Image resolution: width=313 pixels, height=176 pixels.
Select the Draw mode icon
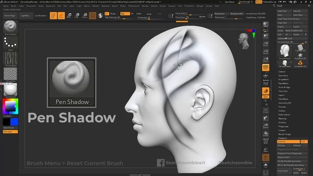pyautogui.click(x=61, y=16)
